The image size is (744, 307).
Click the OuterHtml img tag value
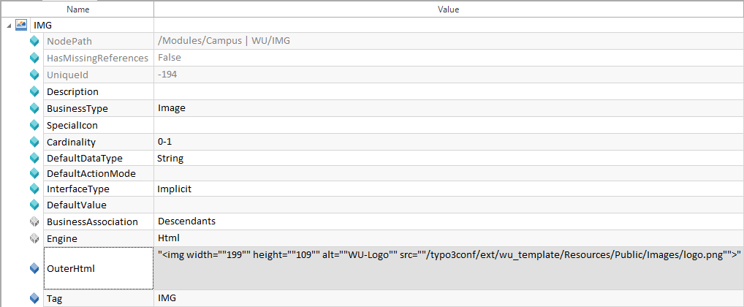point(449,255)
